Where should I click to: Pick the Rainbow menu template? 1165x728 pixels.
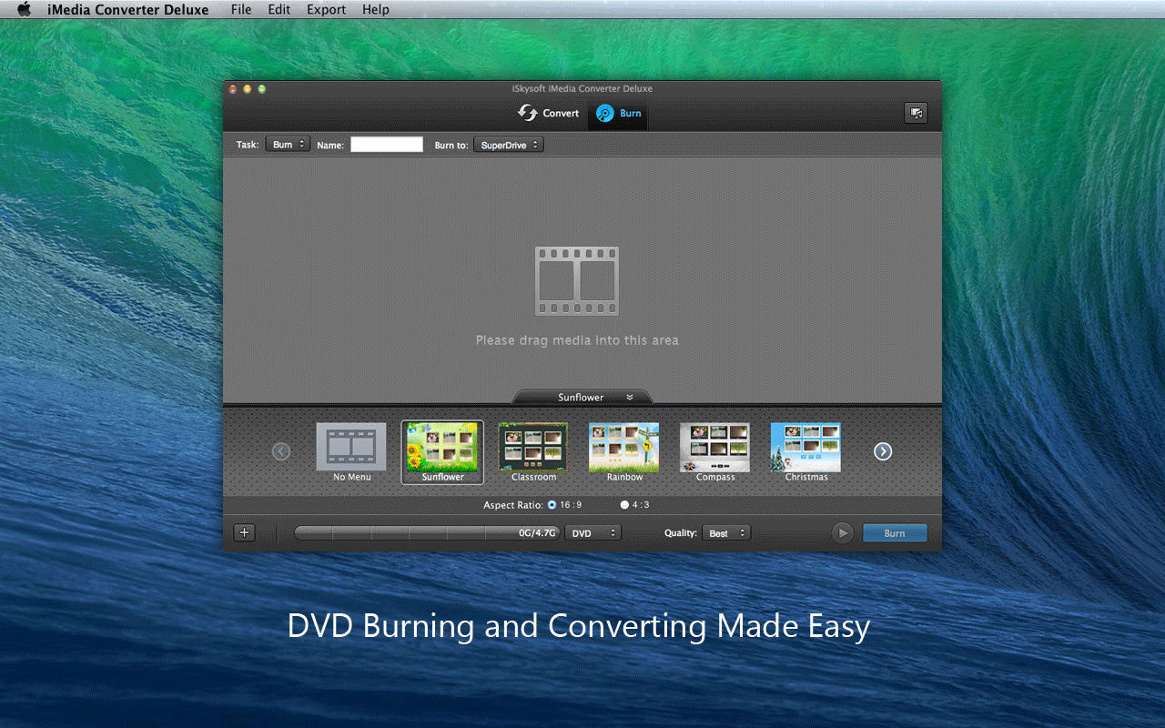point(624,452)
